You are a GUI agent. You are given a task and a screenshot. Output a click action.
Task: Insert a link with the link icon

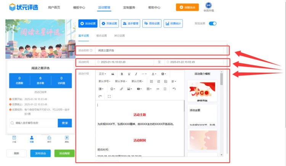[122, 89]
